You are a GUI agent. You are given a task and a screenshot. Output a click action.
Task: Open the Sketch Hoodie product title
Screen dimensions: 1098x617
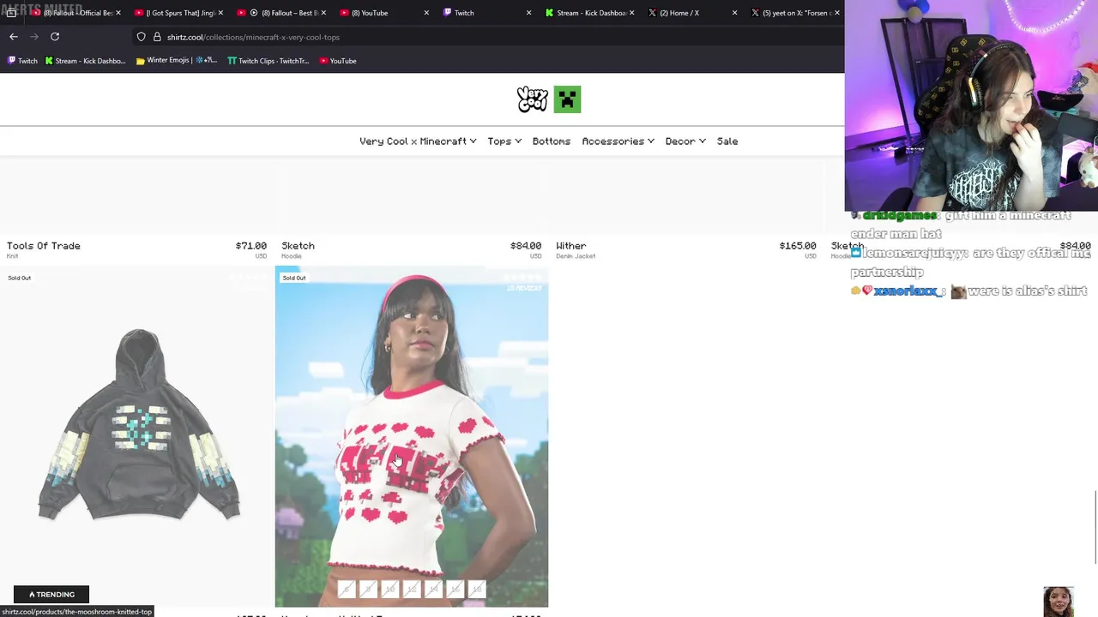[x=299, y=246]
